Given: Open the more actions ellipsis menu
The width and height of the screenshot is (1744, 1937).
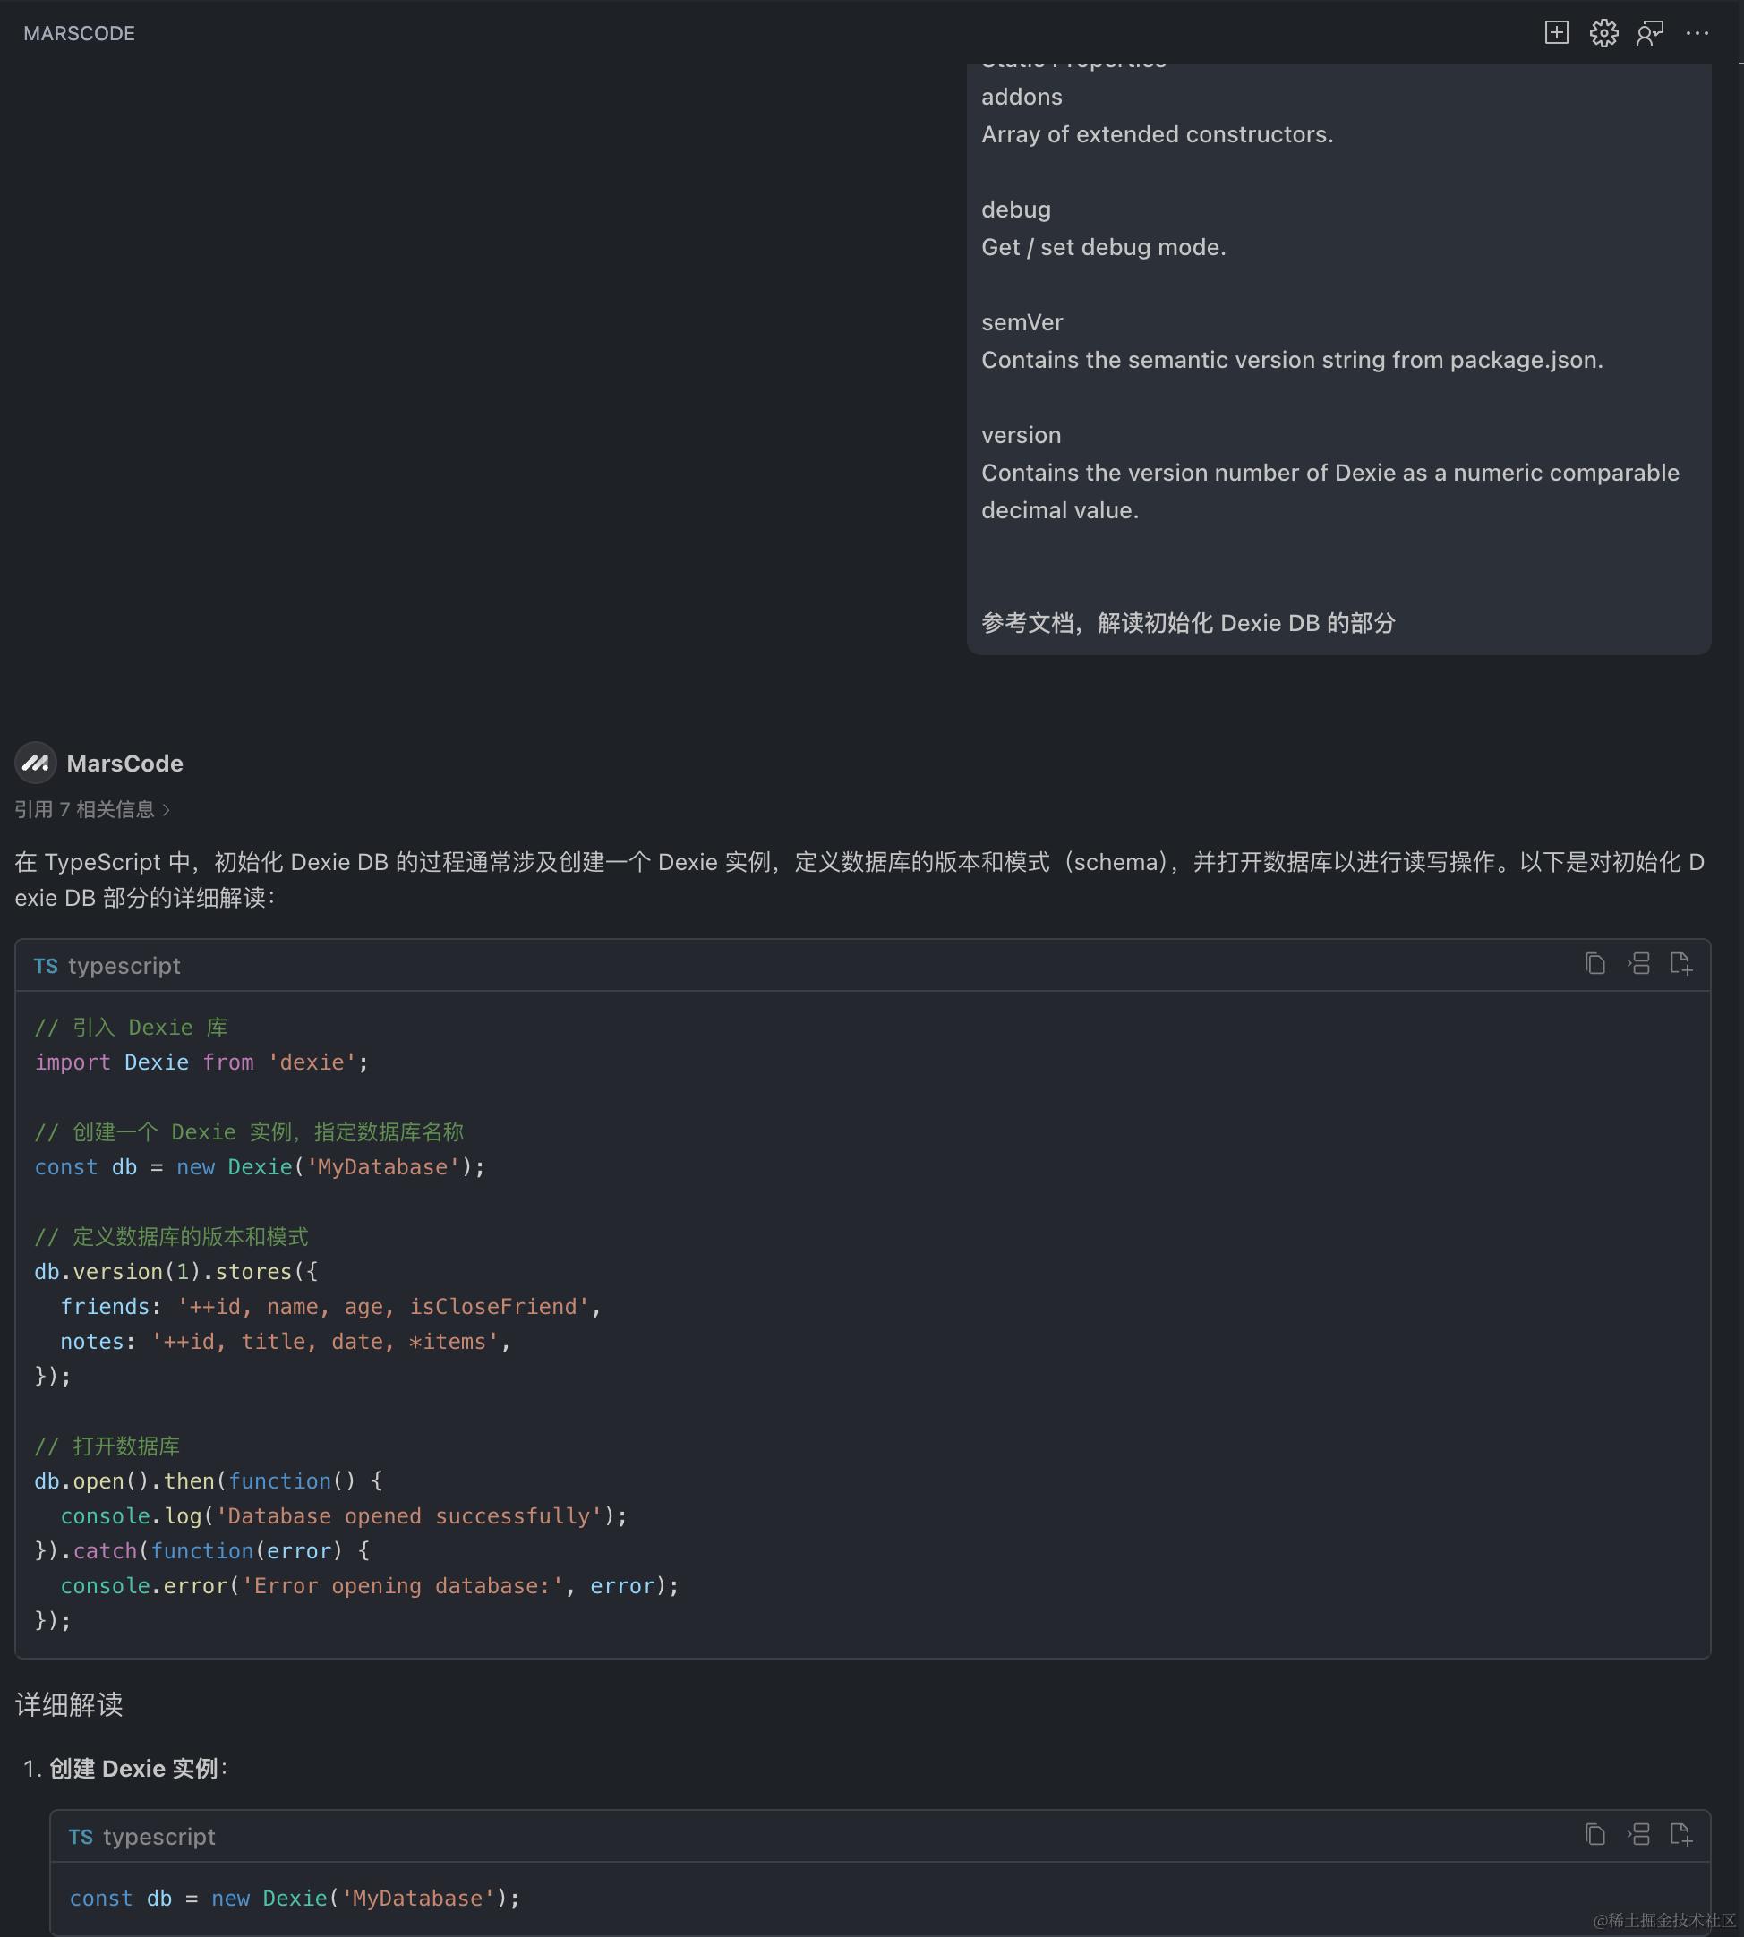Looking at the screenshot, I should point(1696,32).
